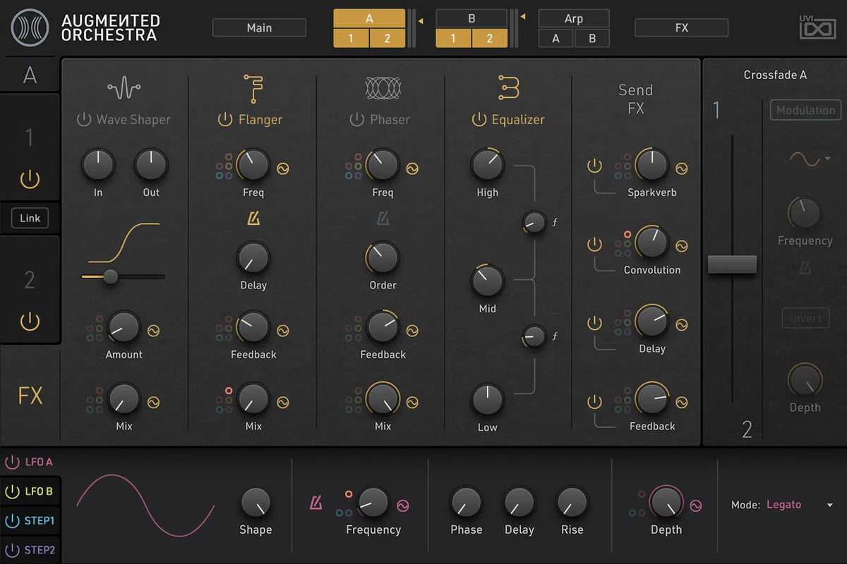Image resolution: width=847 pixels, height=564 pixels.
Task: Turn off the Convolution send power button
Action: [x=595, y=245]
